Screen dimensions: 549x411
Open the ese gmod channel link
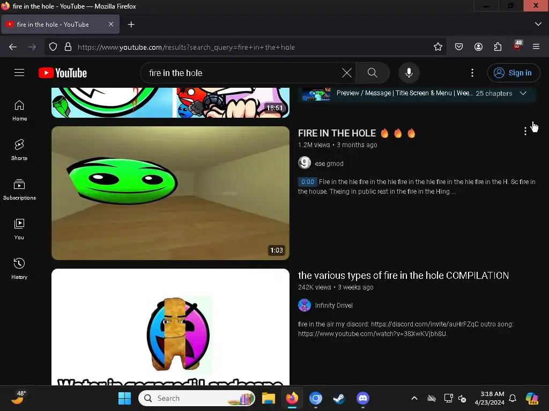tap(329, 164)
